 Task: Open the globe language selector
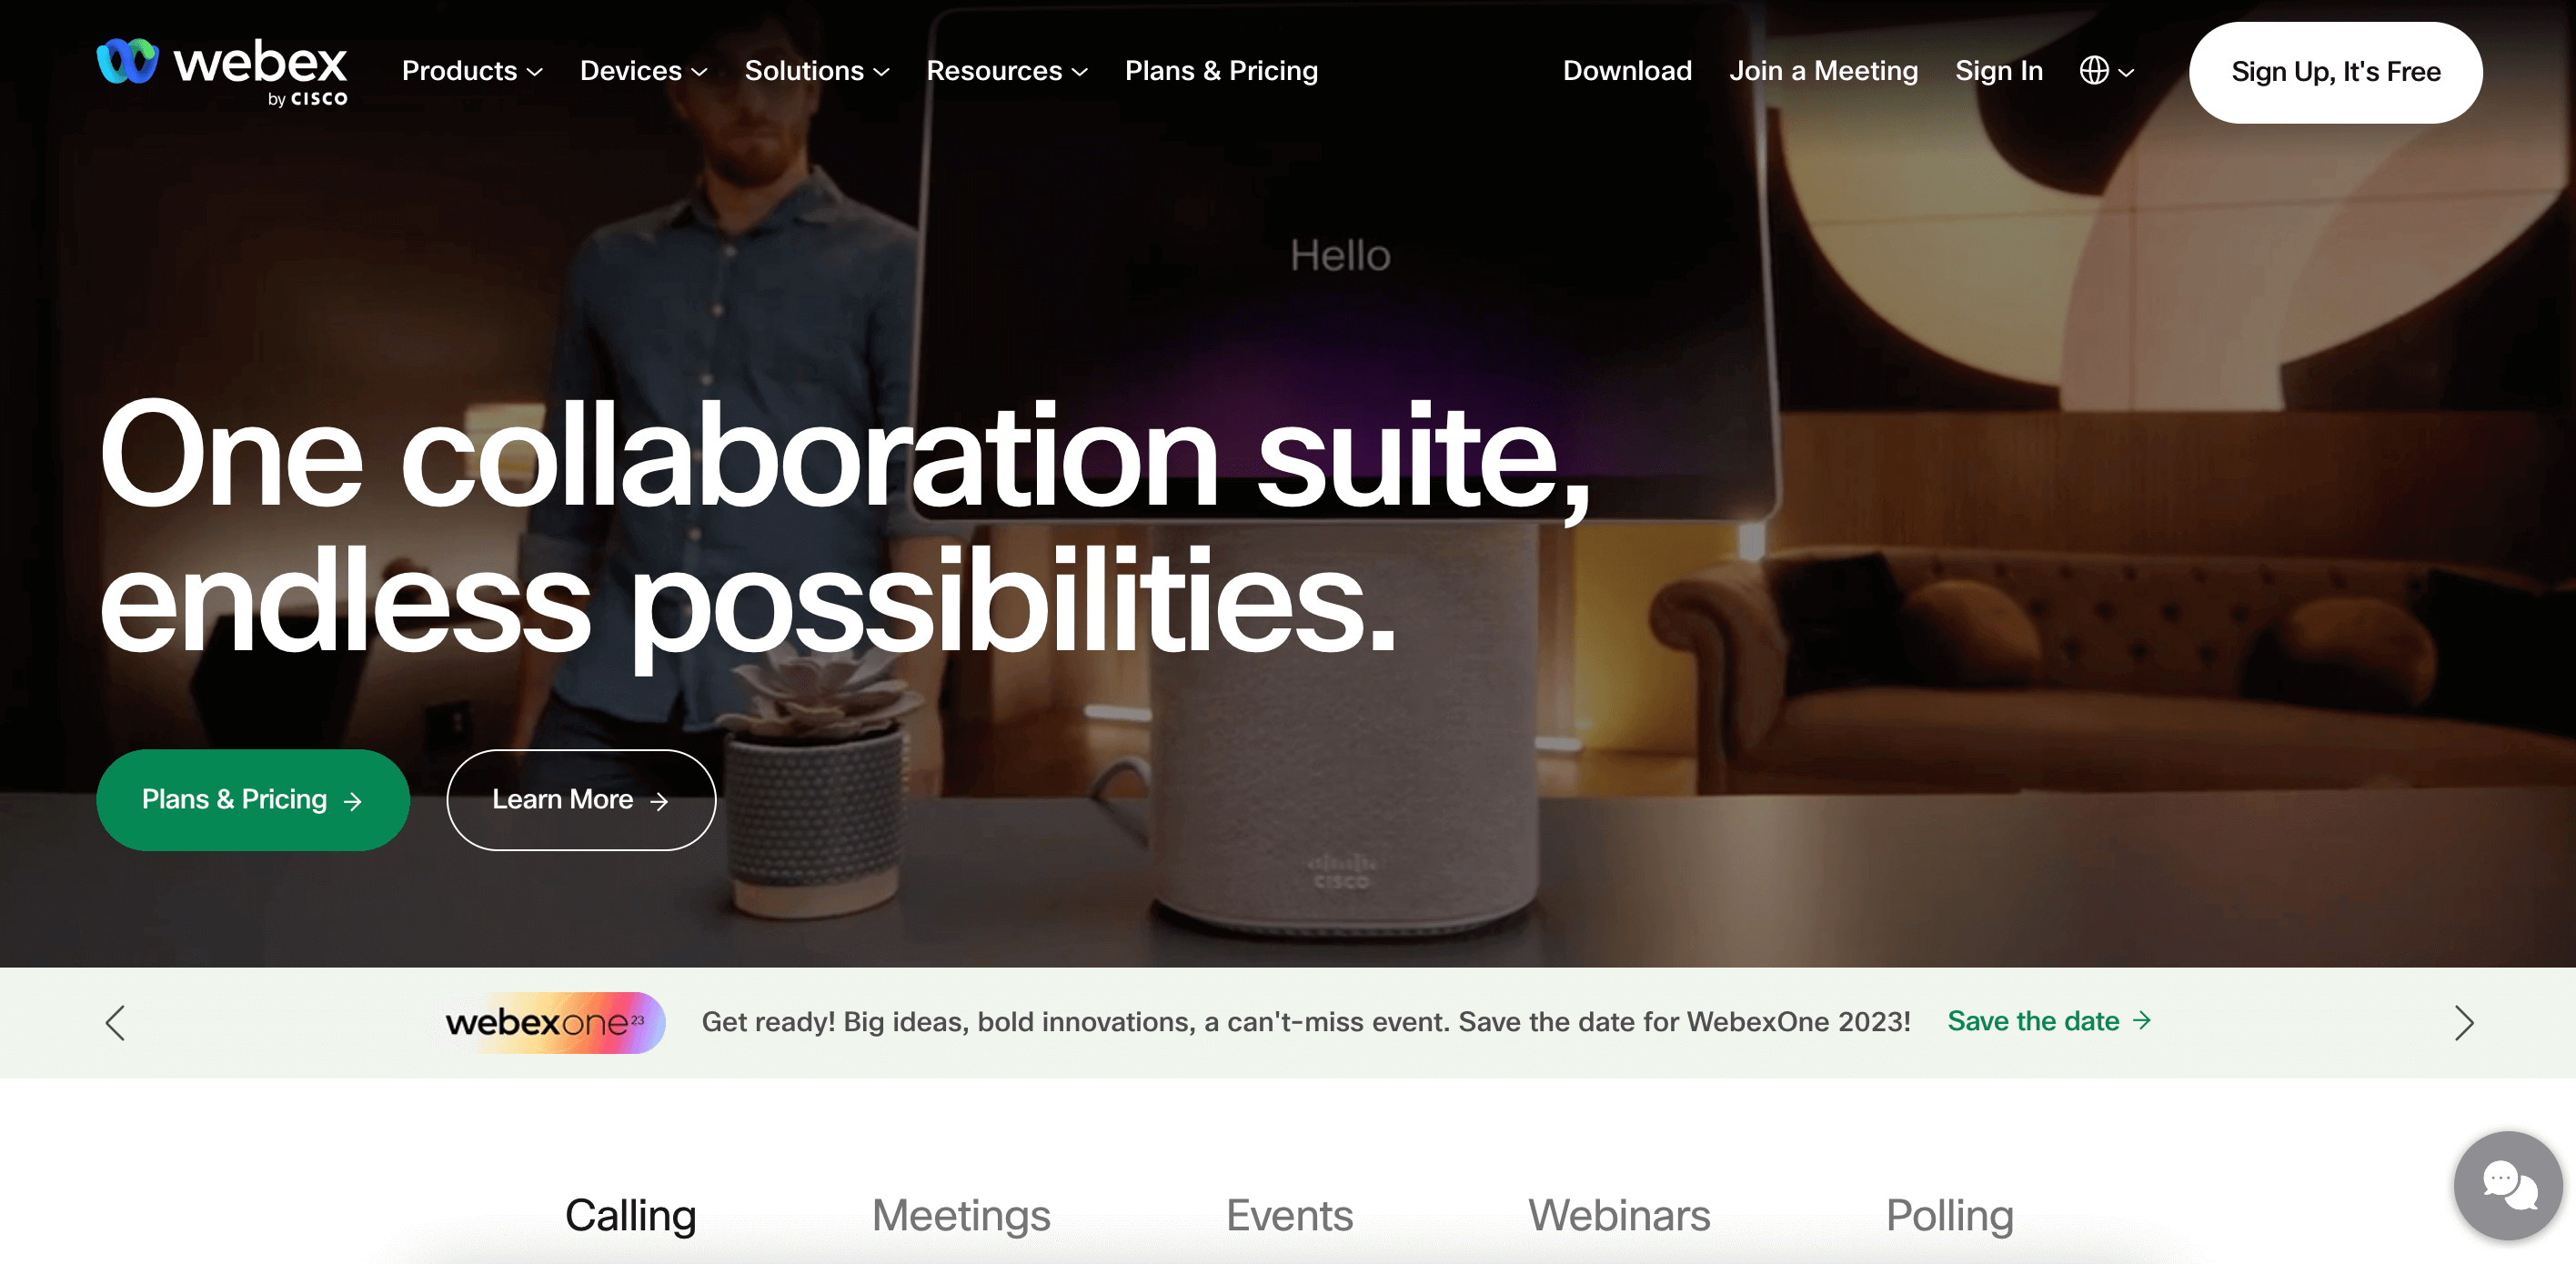2106,71
